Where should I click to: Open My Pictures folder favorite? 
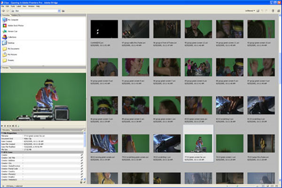click(x=10, y=54)
